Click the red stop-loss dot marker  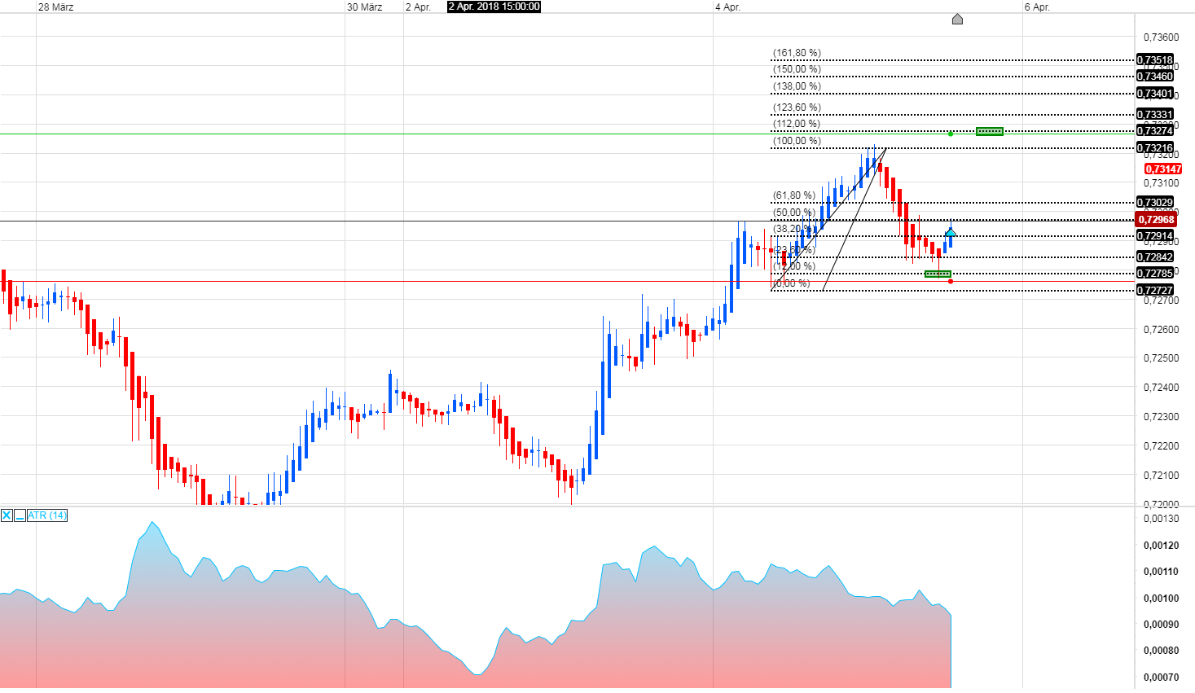coord(951,282)
